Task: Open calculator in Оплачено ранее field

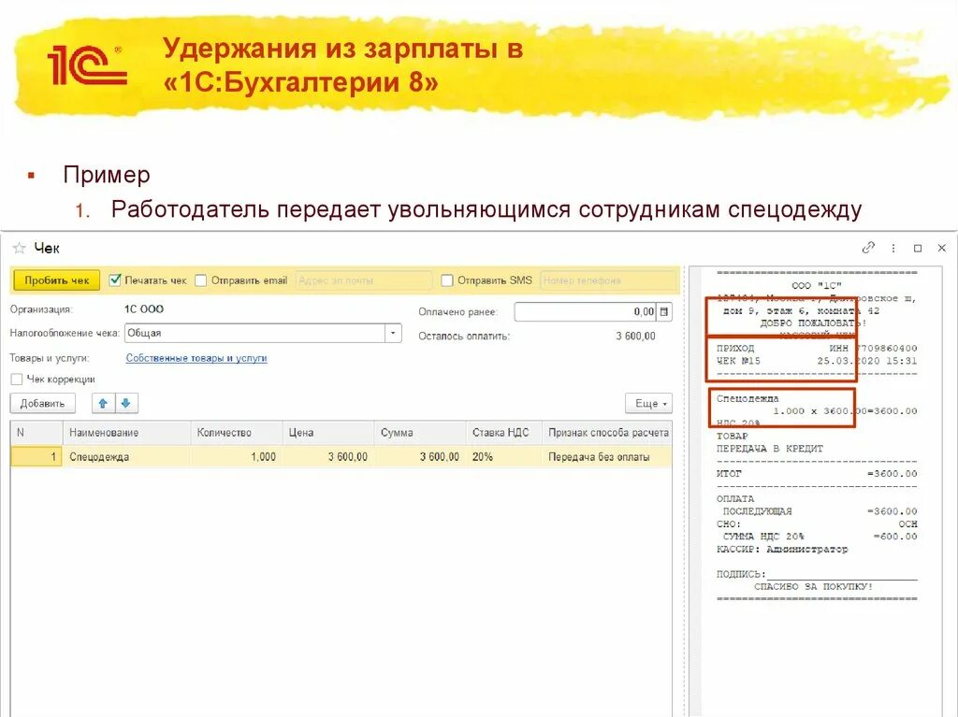Action: pos(664,311)
